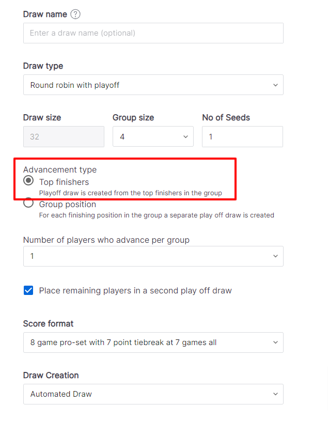Viewport: 328px width, 421px height.
Task: Focus the Enter a draw name field
Action: [x=153, y=33]
